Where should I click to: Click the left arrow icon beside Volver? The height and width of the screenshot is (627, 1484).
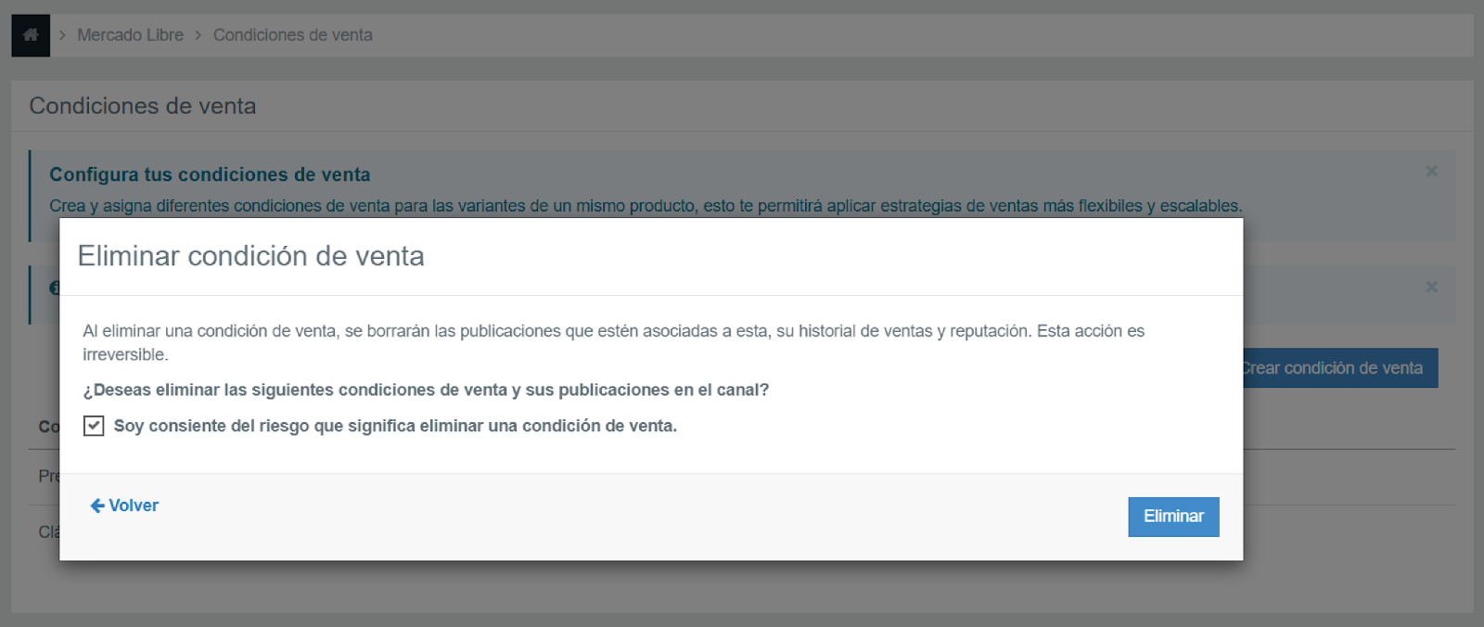(97, 505)
